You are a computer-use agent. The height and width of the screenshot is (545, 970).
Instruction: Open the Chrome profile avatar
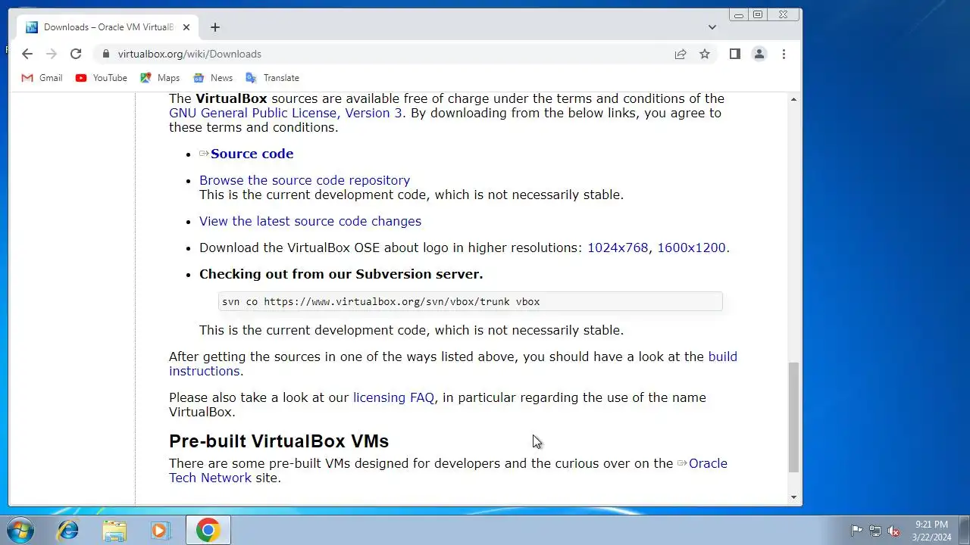coord(759,54)
